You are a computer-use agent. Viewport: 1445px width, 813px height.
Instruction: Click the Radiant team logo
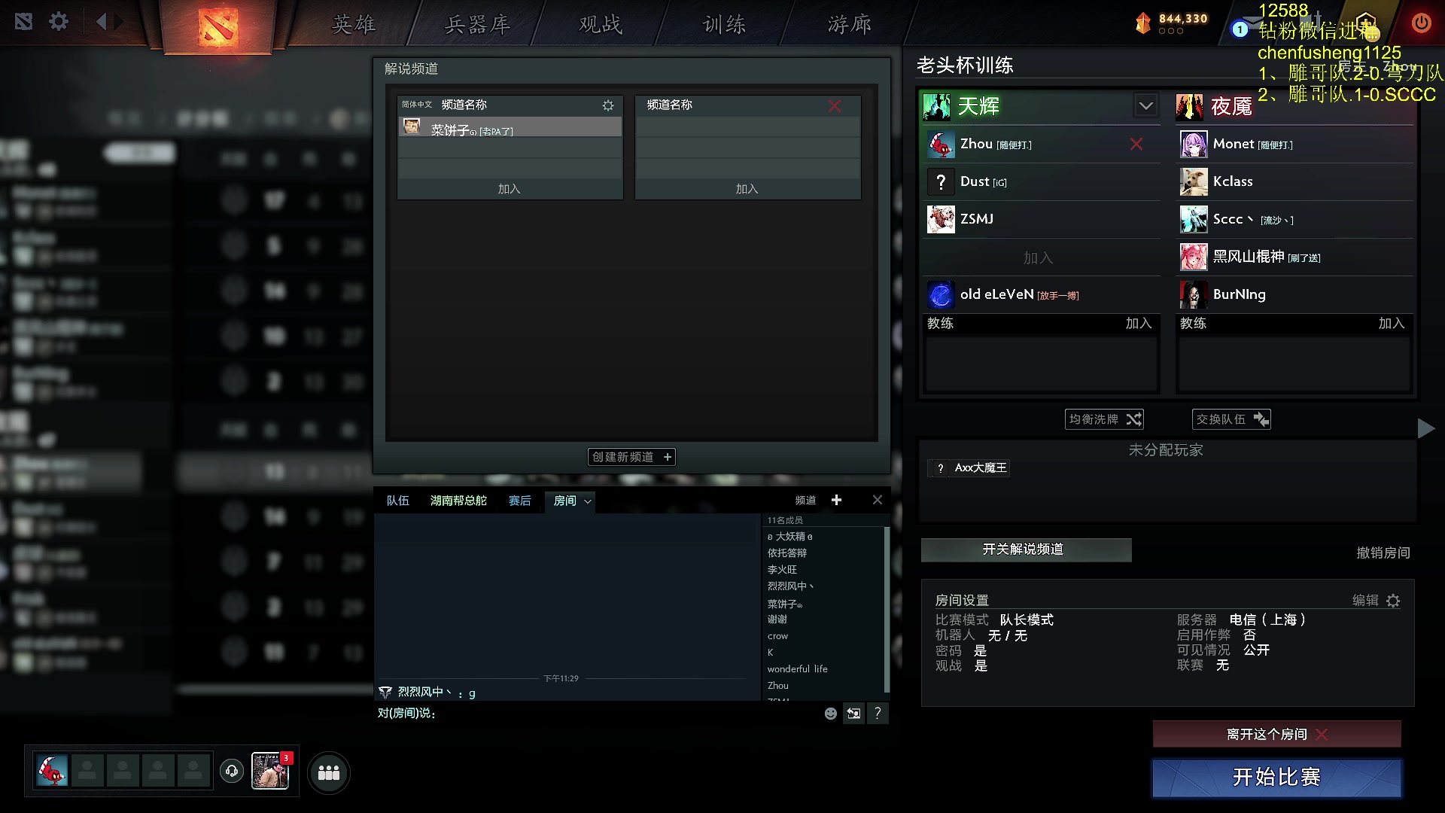pos(937,107)
